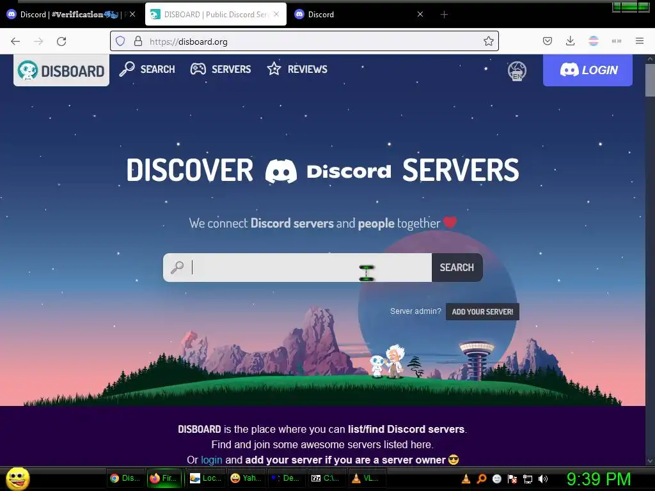655x491 pixels.
Task: Open the VLC VL... taskbar item
Action: [x=366, y=478]
